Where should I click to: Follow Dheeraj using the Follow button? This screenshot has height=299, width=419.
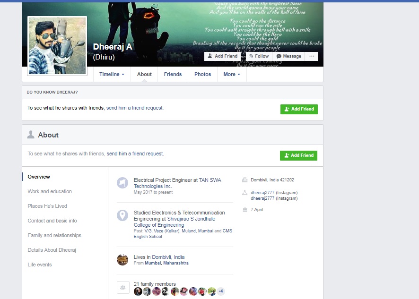pyautogui.click(x=259, y=56)
